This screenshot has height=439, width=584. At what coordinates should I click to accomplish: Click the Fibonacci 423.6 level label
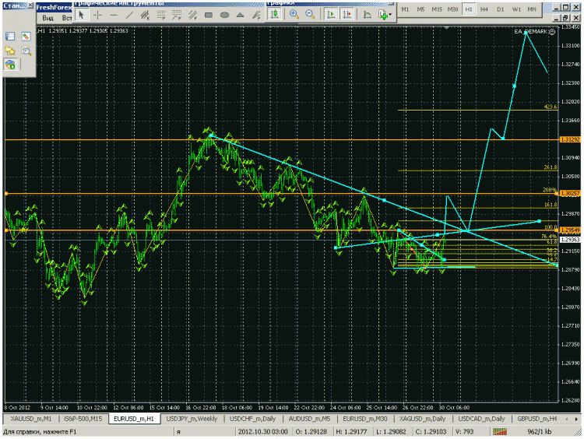click(x=551, y=107)
